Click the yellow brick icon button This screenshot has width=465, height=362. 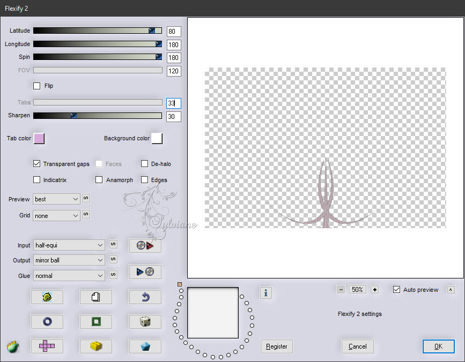pyautogui.click(x=96, y=346)
